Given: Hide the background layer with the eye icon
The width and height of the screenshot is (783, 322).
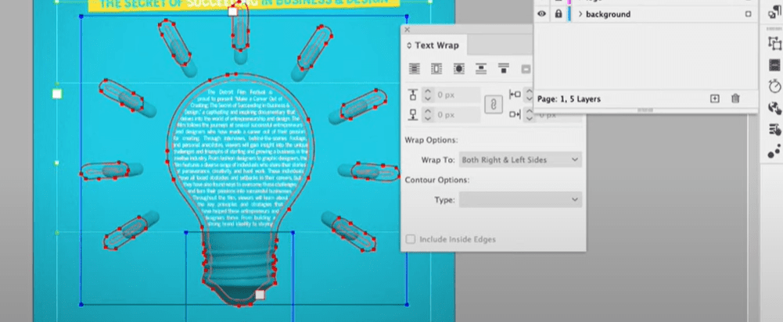Looking at the screenshot, I should click(x=541, y=14).
